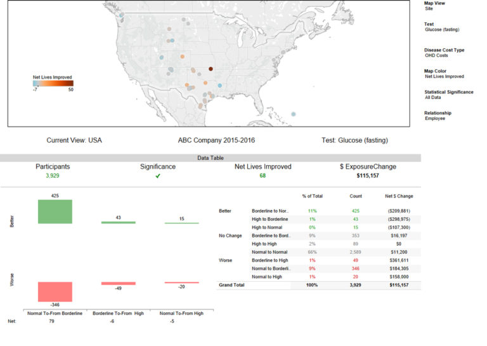Open the Test filter showing Glucose (fasting)
The height and width of the screenshot is (346, 487).
tap(442, 30)
